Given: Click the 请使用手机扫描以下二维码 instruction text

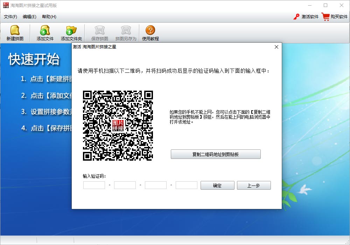Looking at the screenshot, I should 174,71.
